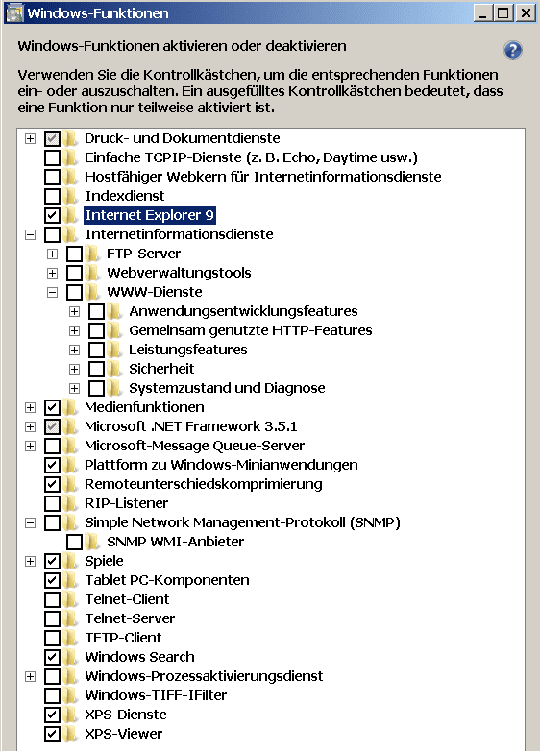Image resolution: width=540 pixels, height=751 pixels.
Task: Uncheck the XPS-Dienste checkbox
Action: (52, 715)
